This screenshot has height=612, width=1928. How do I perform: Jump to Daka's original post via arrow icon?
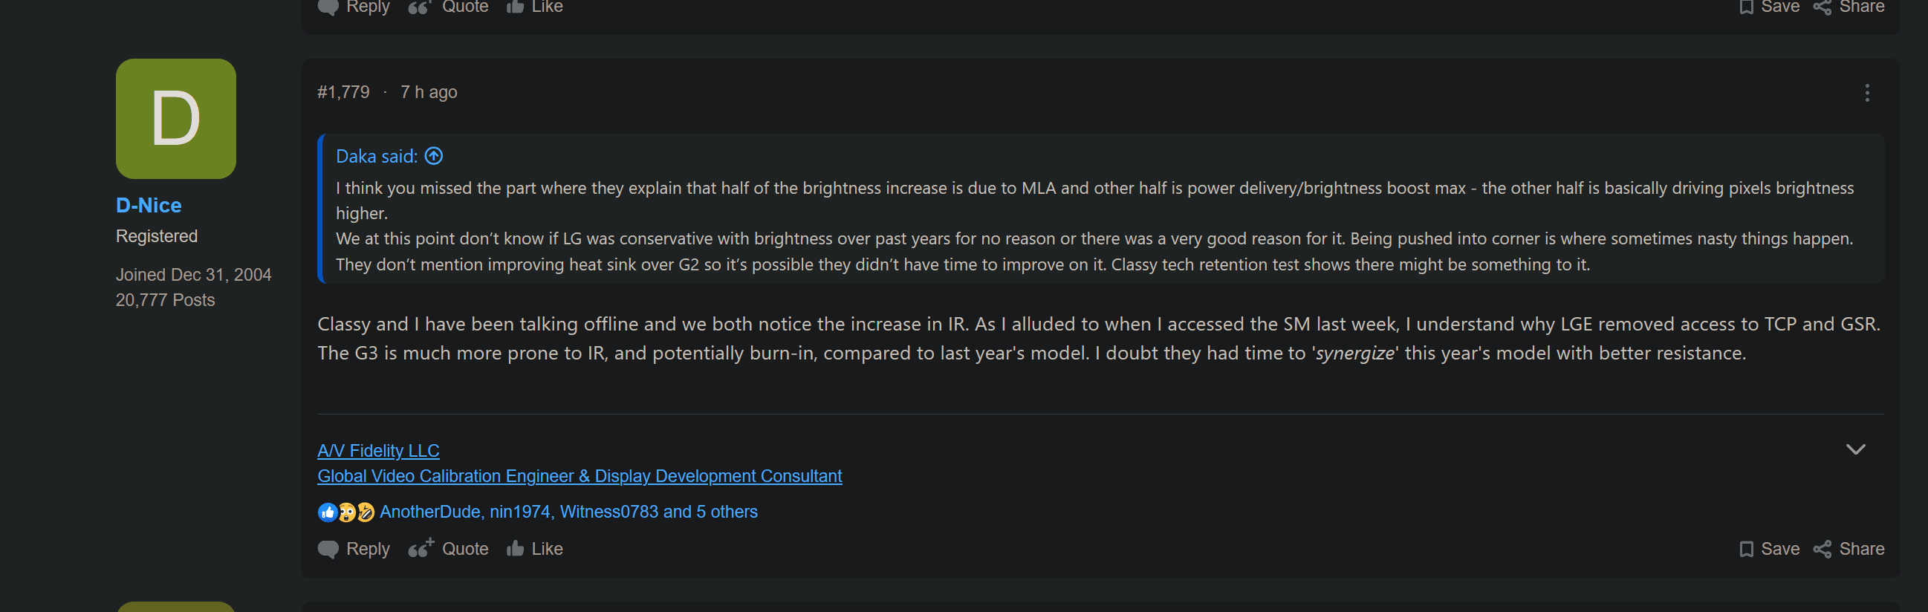(434, 156)
